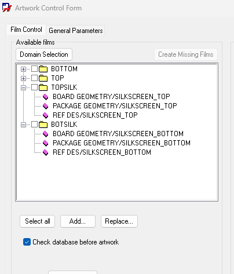Select the BOTTOM film label
The height and width of the screenshot is (274, 234).
pos(64,69)
